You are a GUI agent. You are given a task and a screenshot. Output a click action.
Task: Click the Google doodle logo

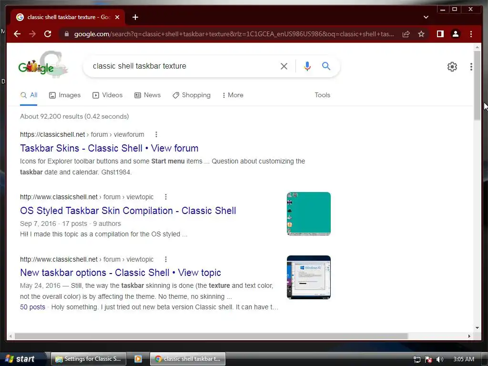[42, 64]
